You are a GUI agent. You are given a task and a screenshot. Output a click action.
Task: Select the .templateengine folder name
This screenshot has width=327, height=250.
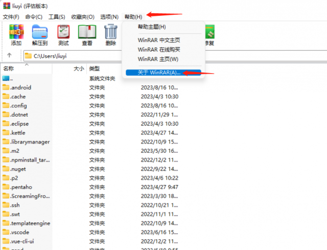pyautogui.click(x=30, y=223)
